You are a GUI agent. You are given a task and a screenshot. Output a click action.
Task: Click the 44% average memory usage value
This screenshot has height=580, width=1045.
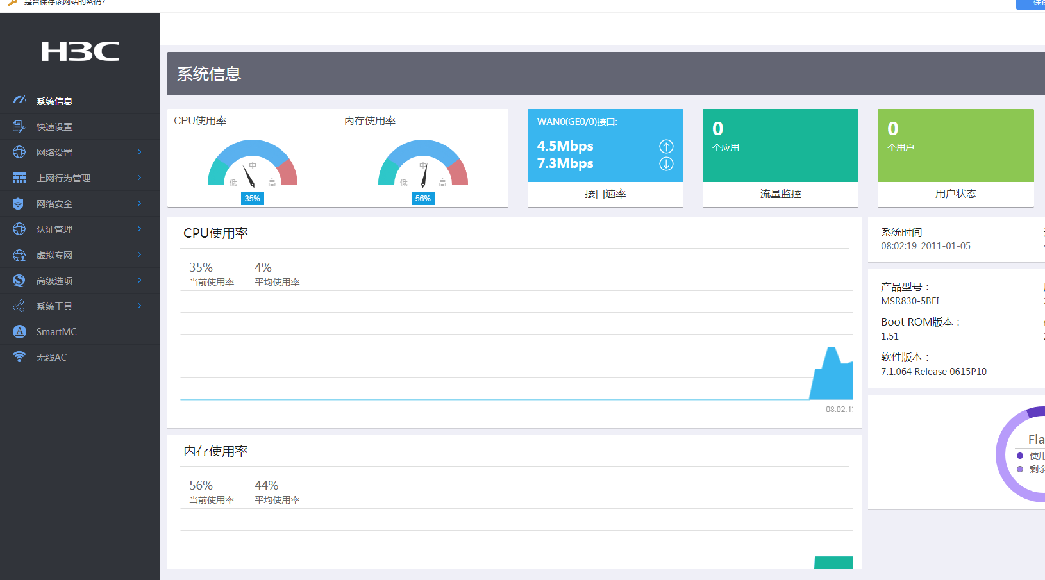[x=266, y=485]
